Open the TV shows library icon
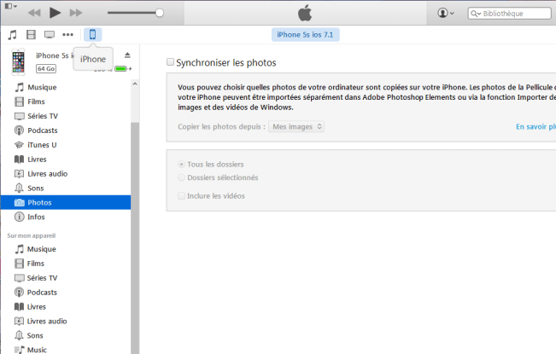Image resolution: width=556 pixels, height=354 pixels. point(50,35)
